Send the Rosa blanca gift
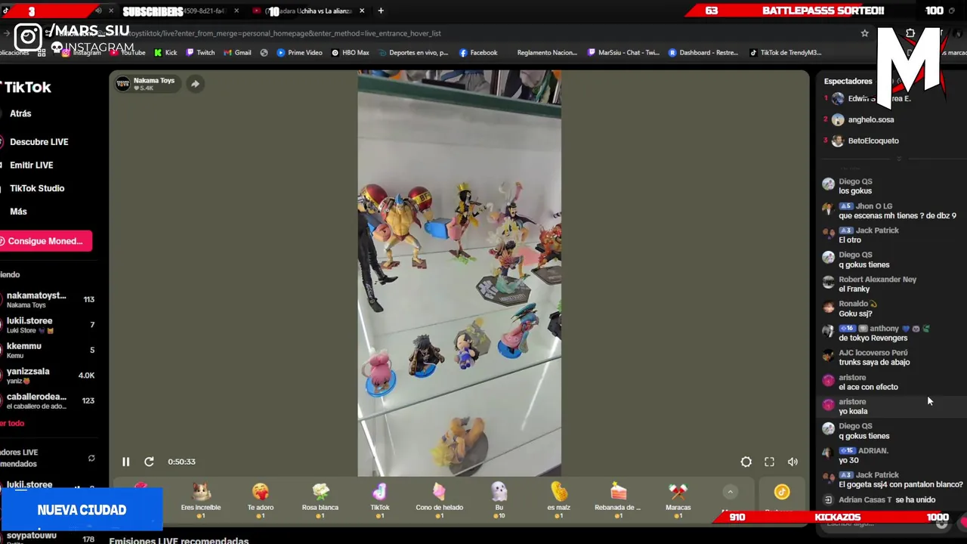This screenshot has height=544, width=967. 320,499
